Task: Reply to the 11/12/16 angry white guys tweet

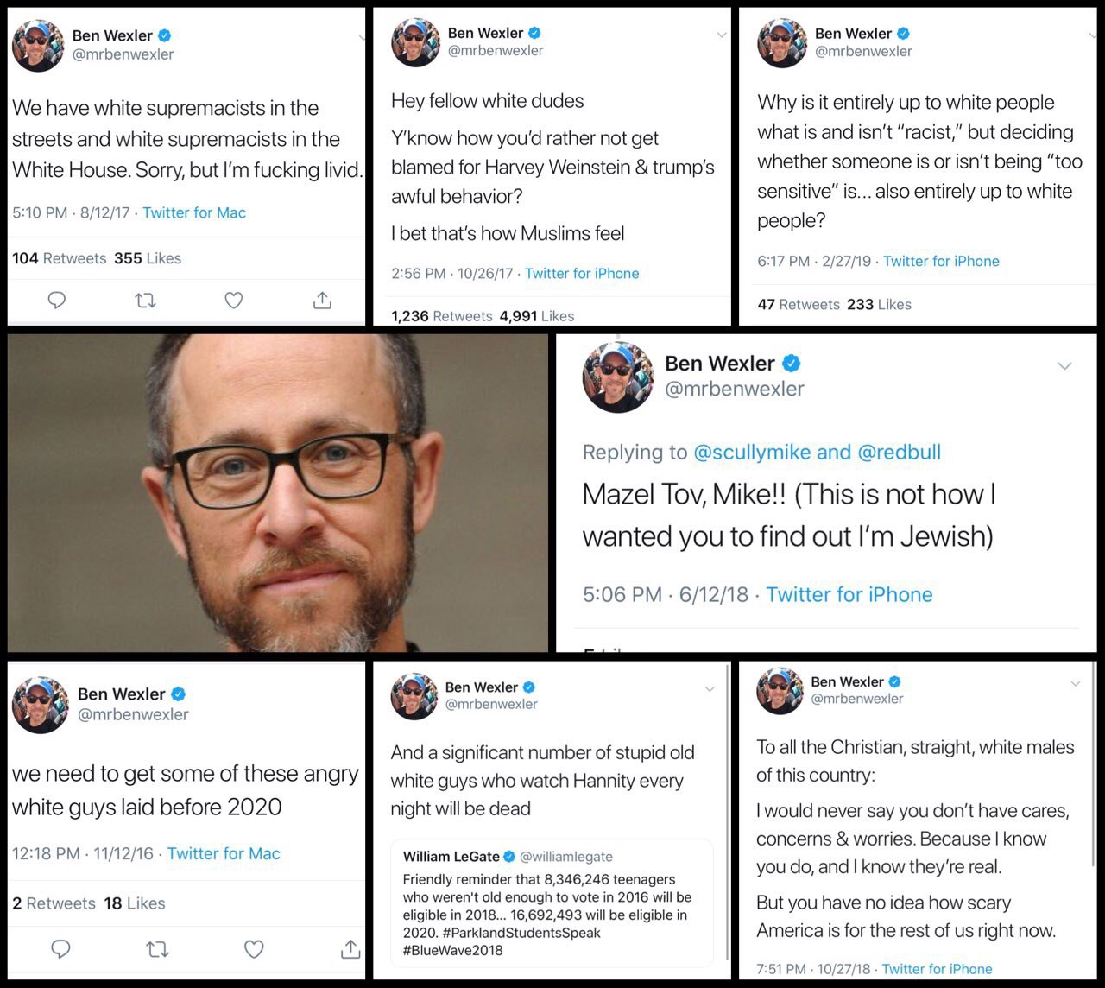Action: [x=61, y=949]
